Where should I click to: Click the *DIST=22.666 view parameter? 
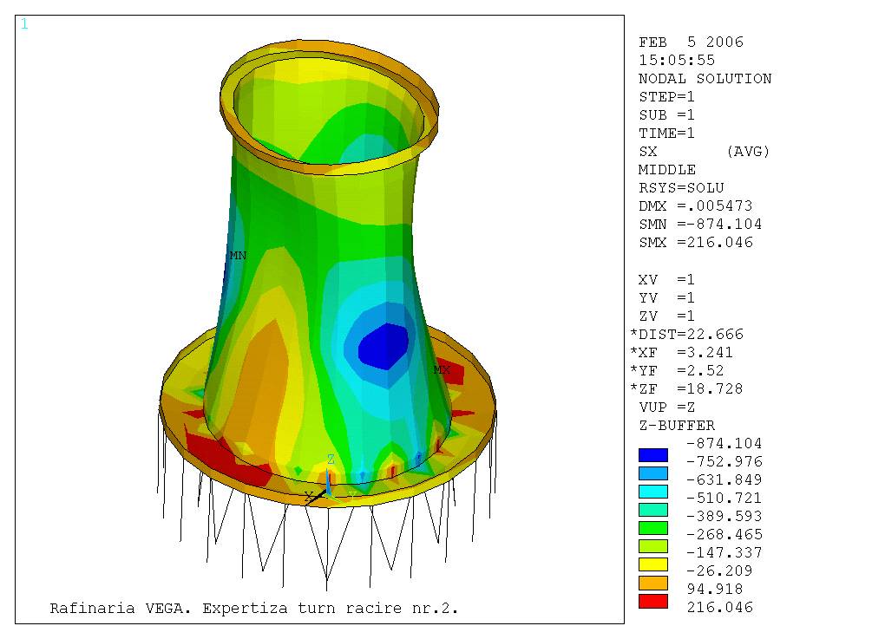click(x=686, y=335)
